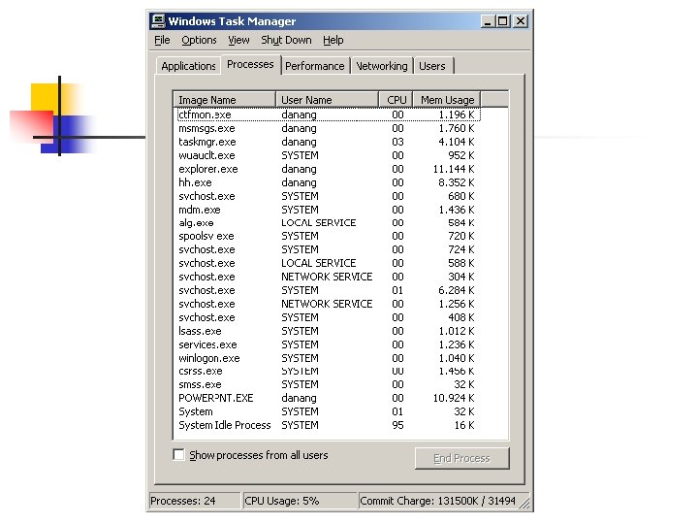This screenshot has width=698, height=524.
Task: Select the POWERPNT.EXE process
Action: click(329, 398)
